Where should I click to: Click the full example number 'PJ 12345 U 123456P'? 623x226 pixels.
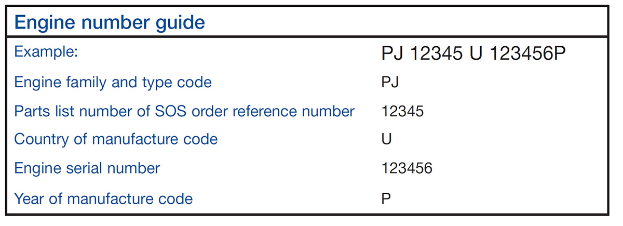click(472, 54)
